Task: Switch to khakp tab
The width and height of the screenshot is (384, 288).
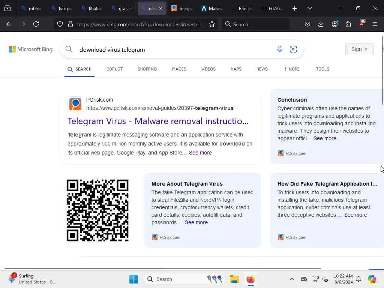Action: tap(92, 9)
